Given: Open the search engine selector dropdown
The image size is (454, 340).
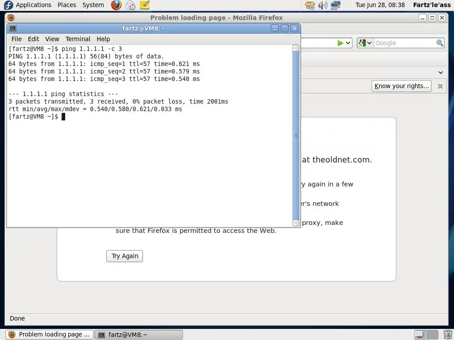Looking at the screenshot, I should tap(365, 43).
